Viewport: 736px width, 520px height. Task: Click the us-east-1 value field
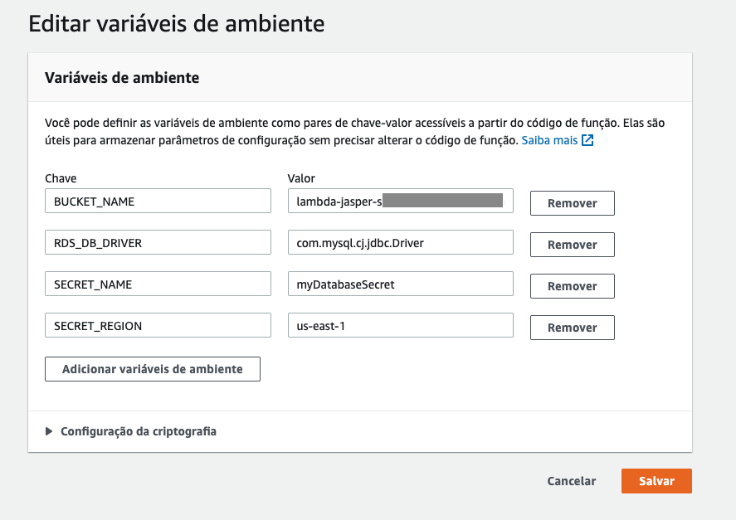pos(400,325)
